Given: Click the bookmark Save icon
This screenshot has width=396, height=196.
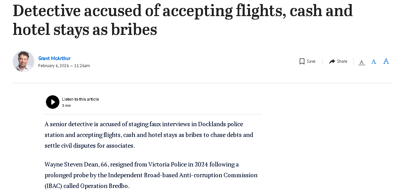Looking at the screenshot, I should 302,61.
